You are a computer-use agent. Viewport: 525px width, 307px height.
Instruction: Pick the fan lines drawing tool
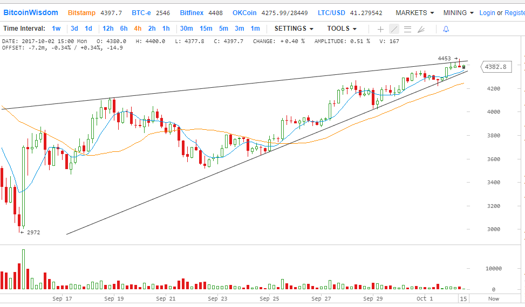coord(421,29)
